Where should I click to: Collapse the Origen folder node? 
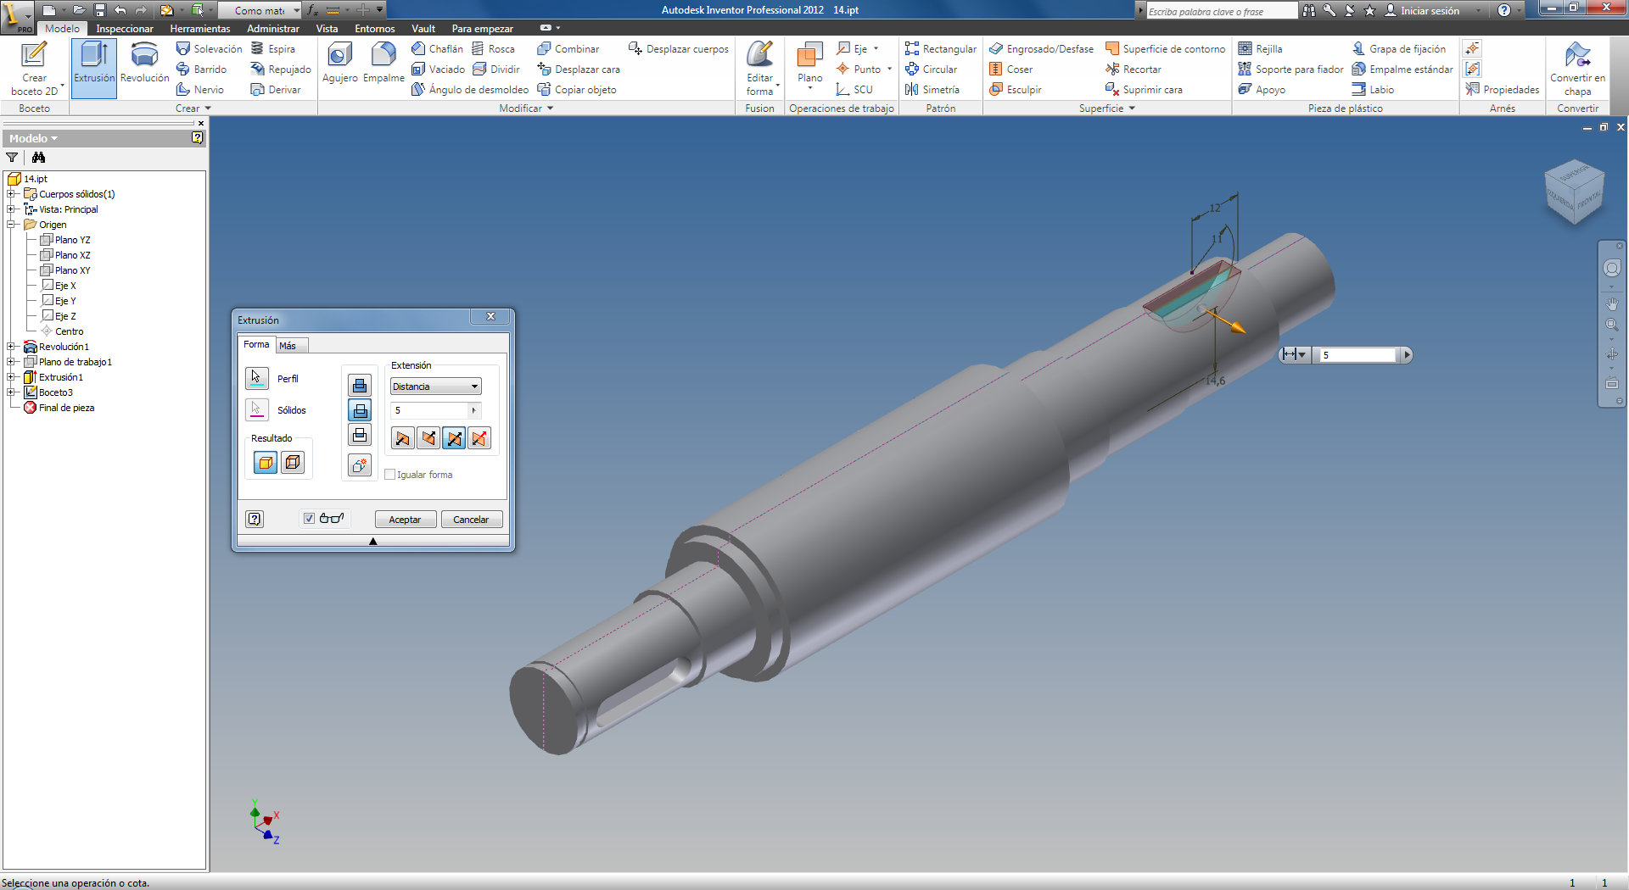pyautogui.click(x=11, y=225)
